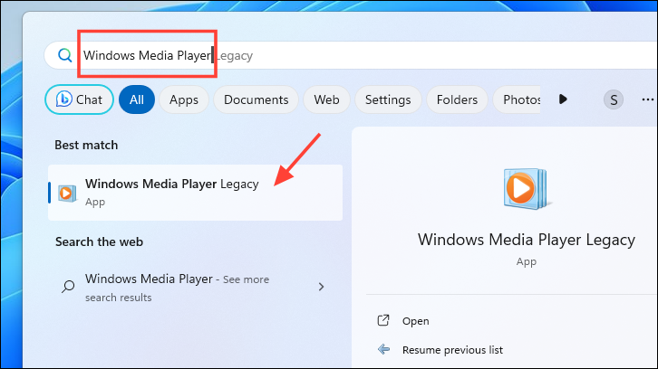This screenshot has height=369, width=658.
Task: Open the three-dot more options menu
Action: [x=648, y=99]
